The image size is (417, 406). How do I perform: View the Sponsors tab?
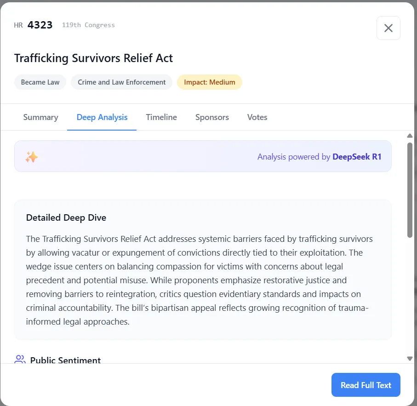(x=212, y=117)
